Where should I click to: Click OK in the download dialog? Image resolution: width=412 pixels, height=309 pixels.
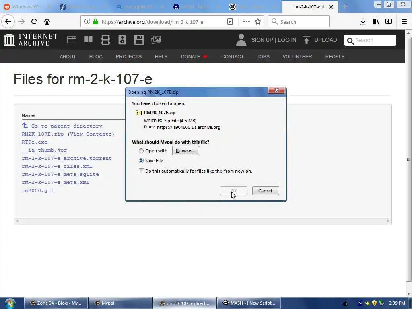coord(234,191)
